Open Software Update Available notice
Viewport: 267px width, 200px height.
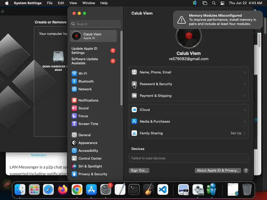pos(93,61)
